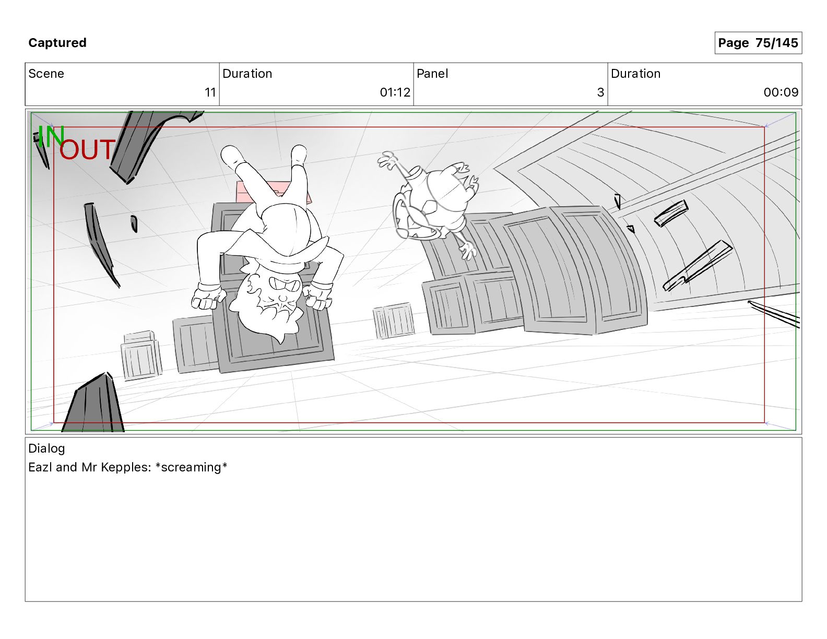Click the panel duration value '00:09'

(x=781, y=92)
